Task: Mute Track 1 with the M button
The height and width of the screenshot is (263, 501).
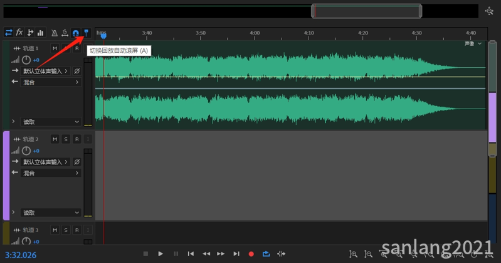Action: [55, 49]
